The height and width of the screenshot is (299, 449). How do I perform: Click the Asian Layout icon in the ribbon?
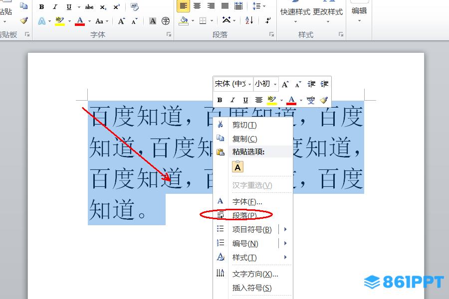point(226,20)
